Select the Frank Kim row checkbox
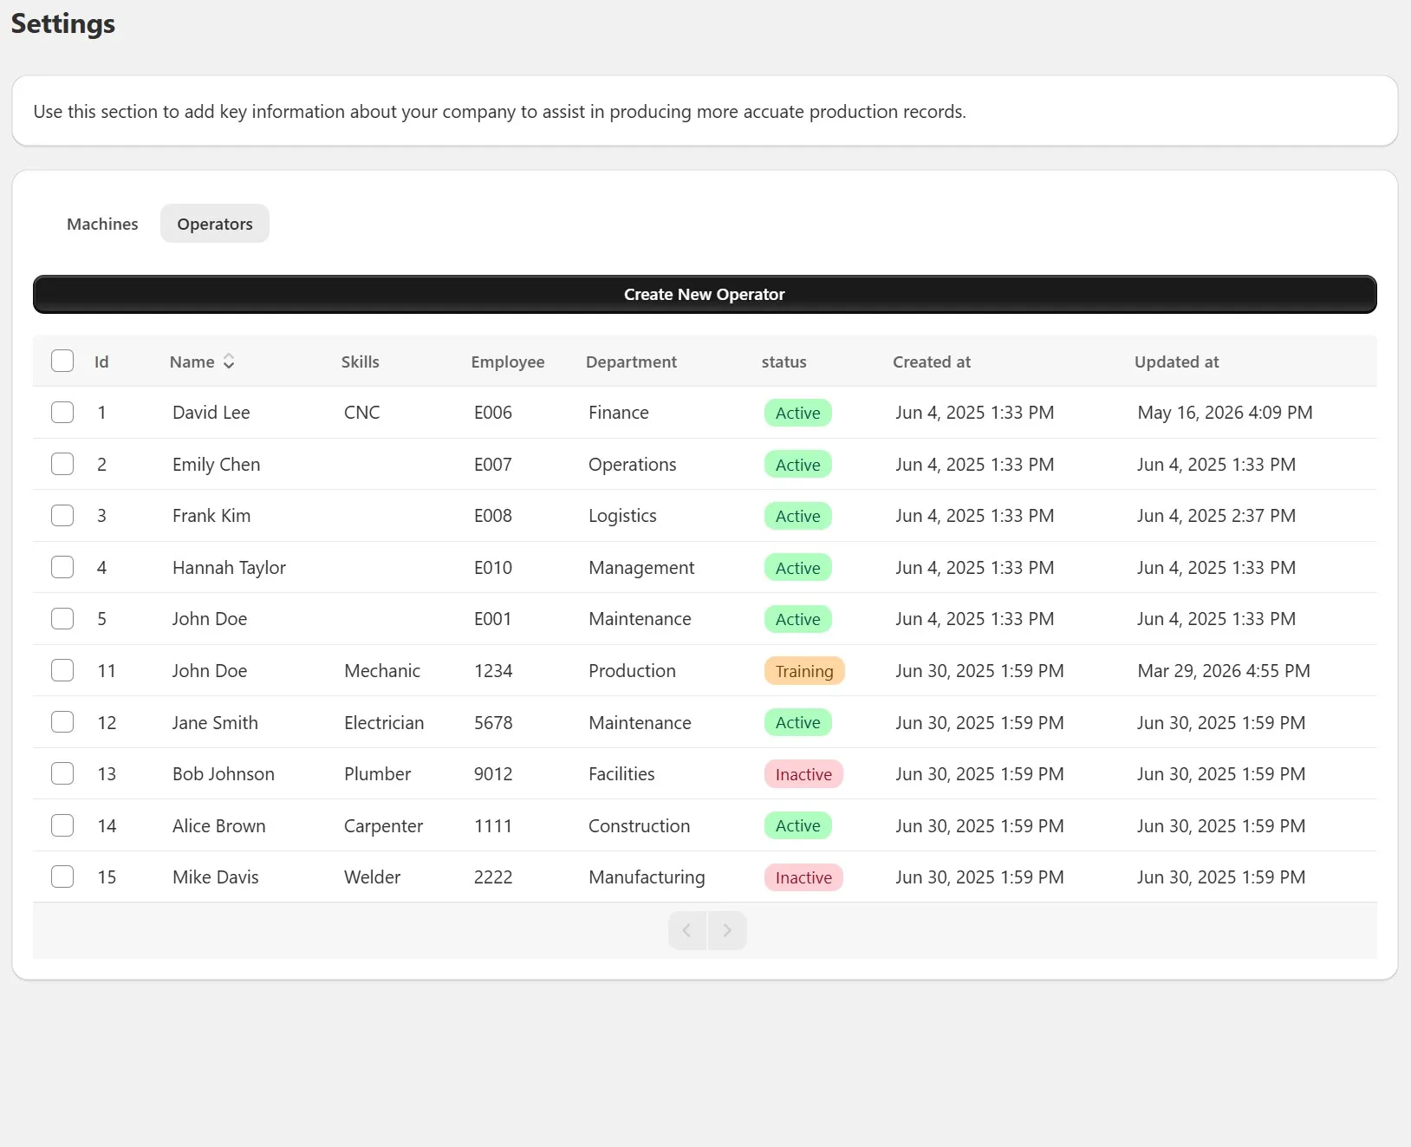This screenshot has height=1147, width=1411. tap(62, 515)
